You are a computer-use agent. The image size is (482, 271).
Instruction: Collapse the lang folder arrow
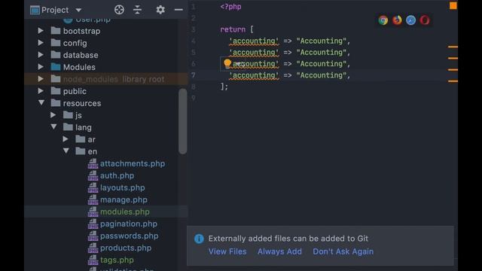point(53,127)
